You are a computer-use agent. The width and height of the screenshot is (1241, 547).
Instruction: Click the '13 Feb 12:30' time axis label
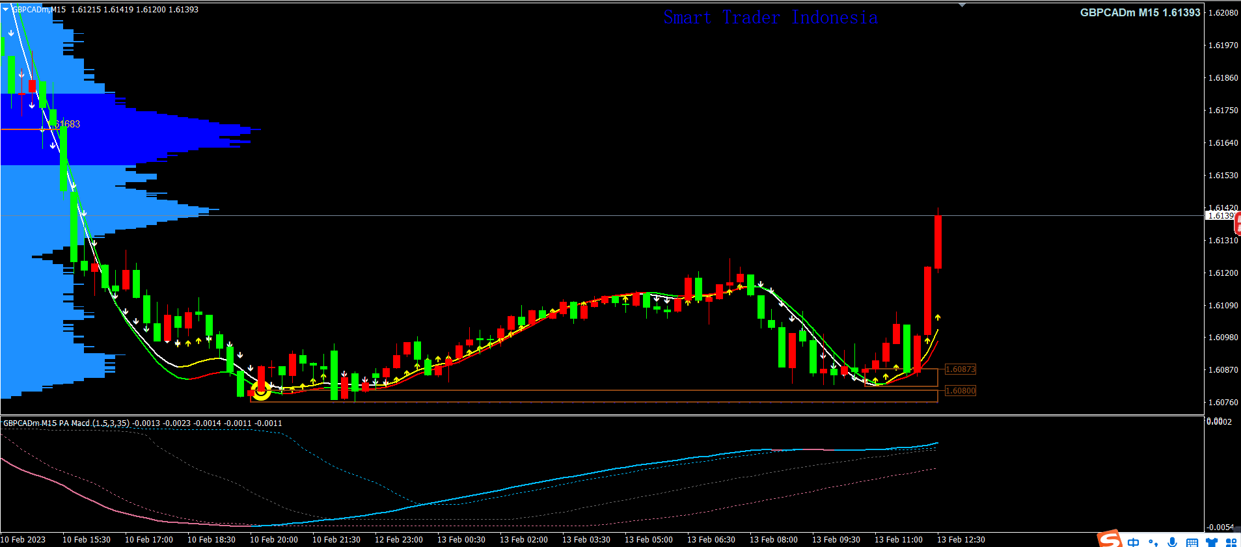point(961,540)
